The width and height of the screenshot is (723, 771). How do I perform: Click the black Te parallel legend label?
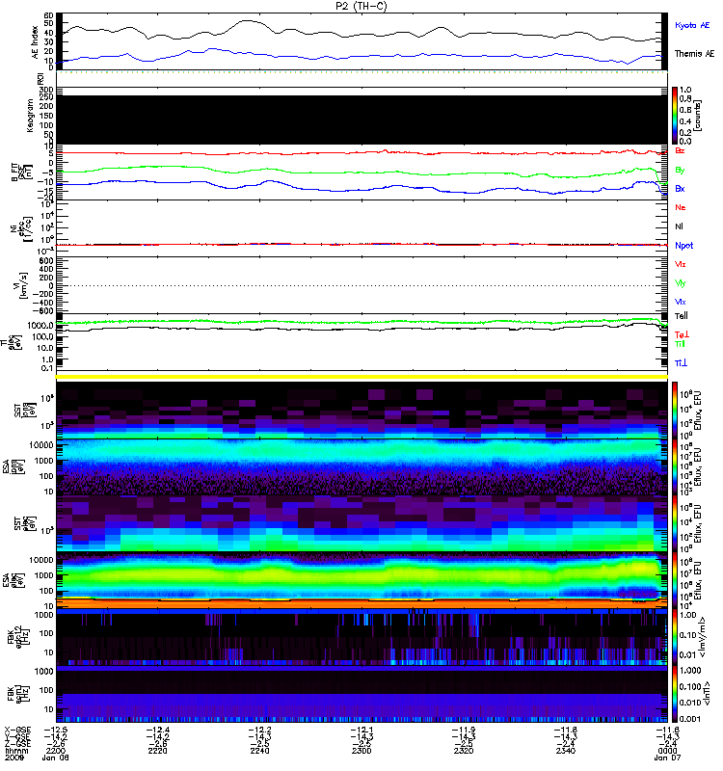[682, 316]
